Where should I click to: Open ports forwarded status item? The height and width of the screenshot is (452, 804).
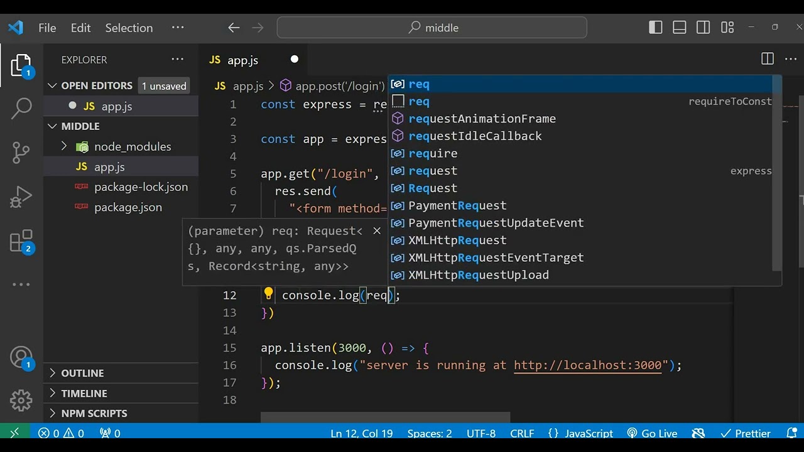coord(110,433)
